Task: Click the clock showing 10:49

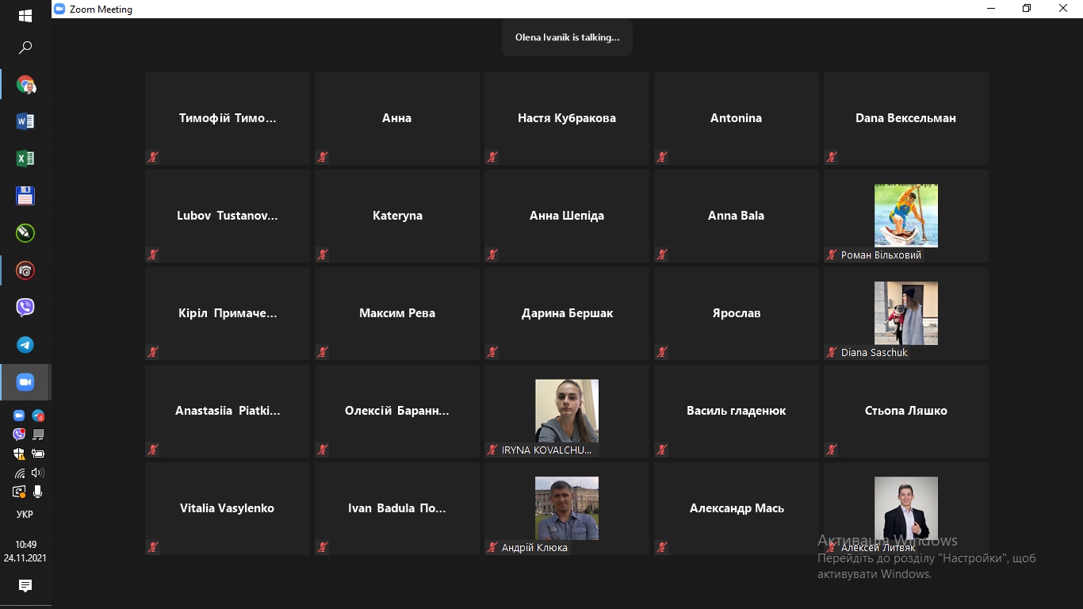Action: pos(25,545)
